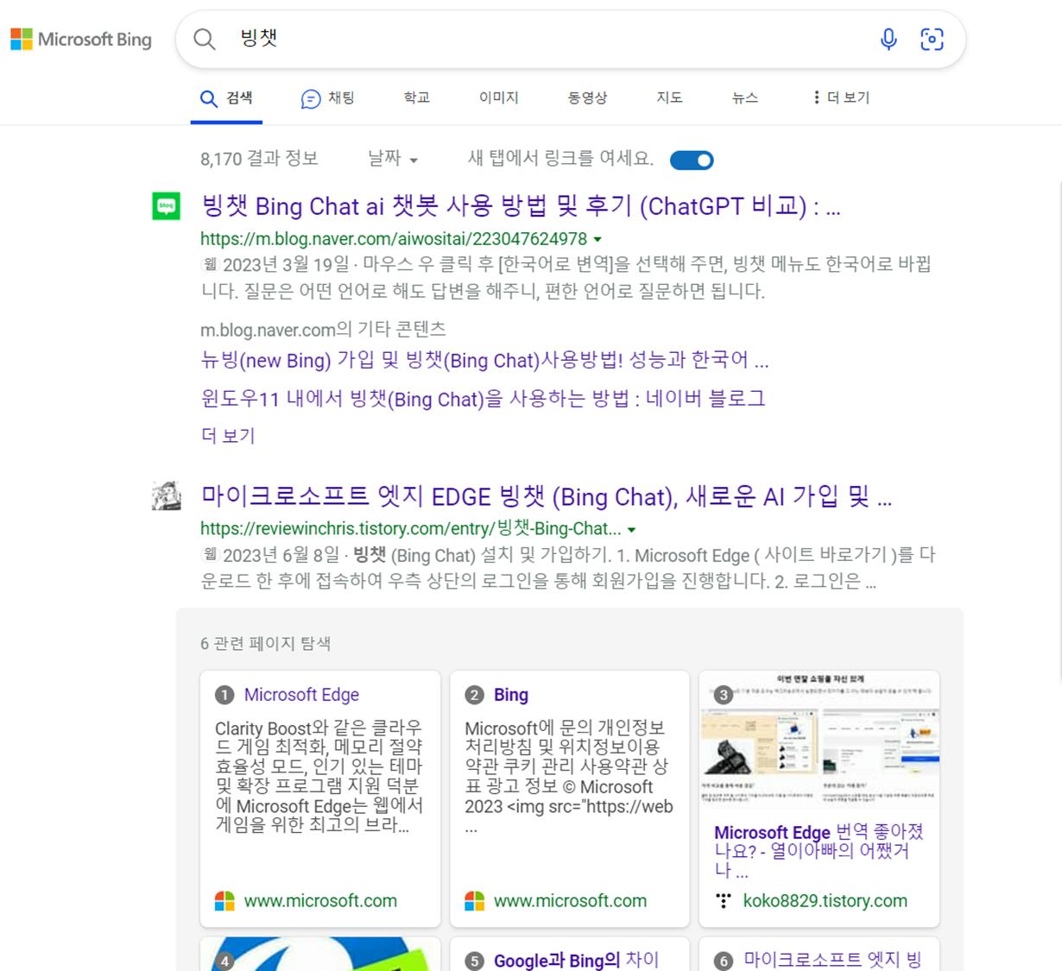Click the 8,170 결과 정보 text
Screen dimensions: 1062x971
point(259,159)
